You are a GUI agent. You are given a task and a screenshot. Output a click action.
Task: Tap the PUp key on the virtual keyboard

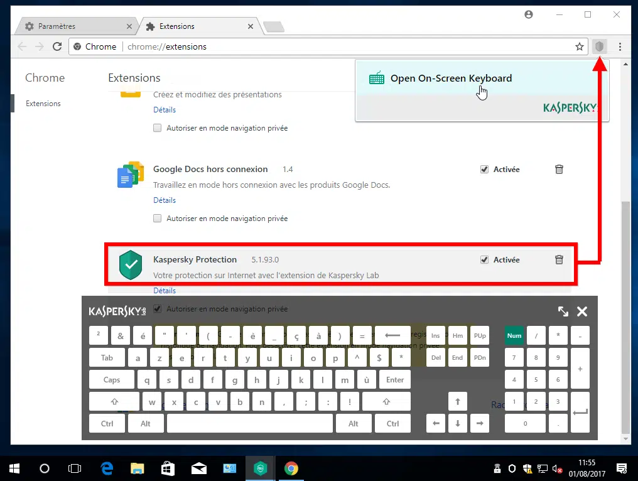[480, 336]
